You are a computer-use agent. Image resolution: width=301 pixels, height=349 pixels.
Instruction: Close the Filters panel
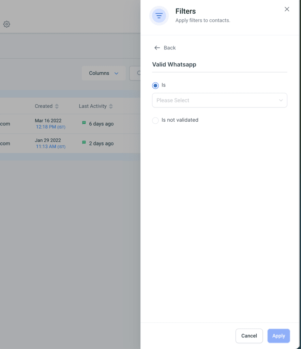point(287,9)
